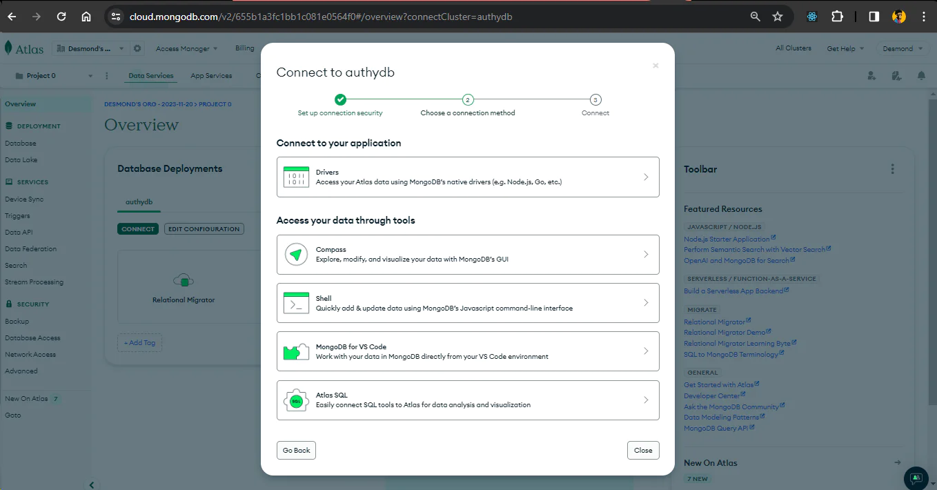The width and height of the screenshot is (937, 490).
Task: Open the Chrome three-dot menu
Action: click(x=923, y=17)
